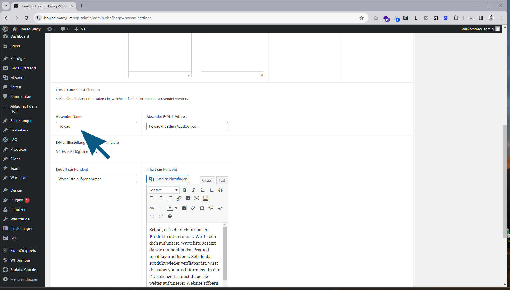
Task: Insert a link using the chain icon
Action: tap(179, 199)
